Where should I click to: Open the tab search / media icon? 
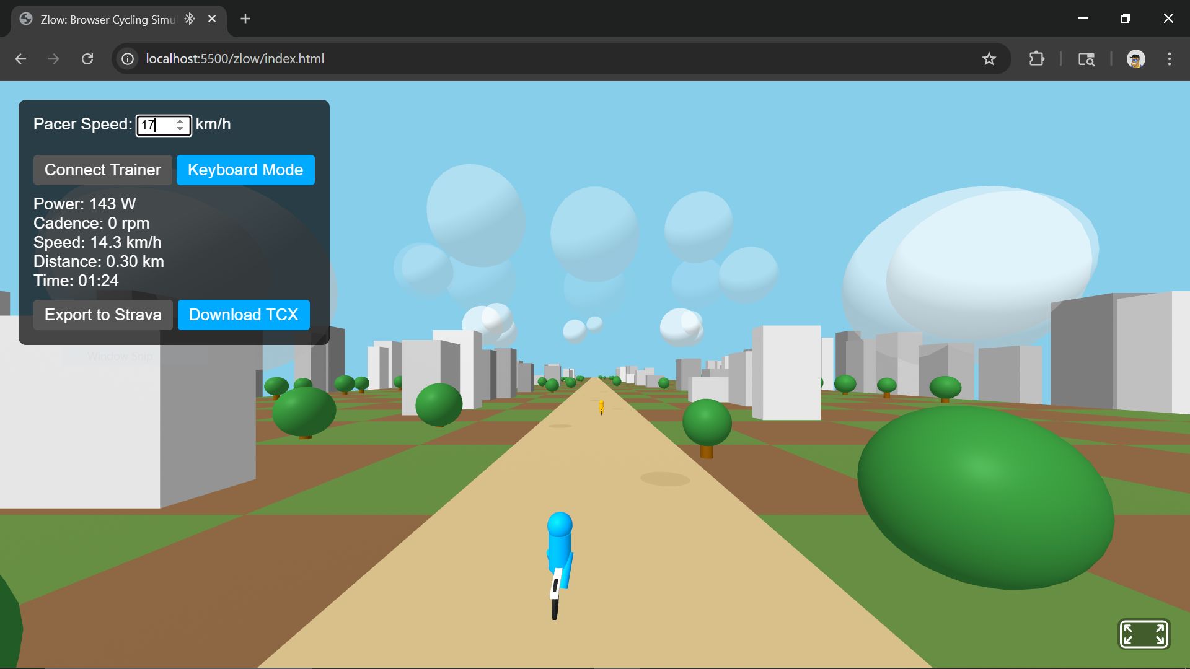coord(1086,59)
